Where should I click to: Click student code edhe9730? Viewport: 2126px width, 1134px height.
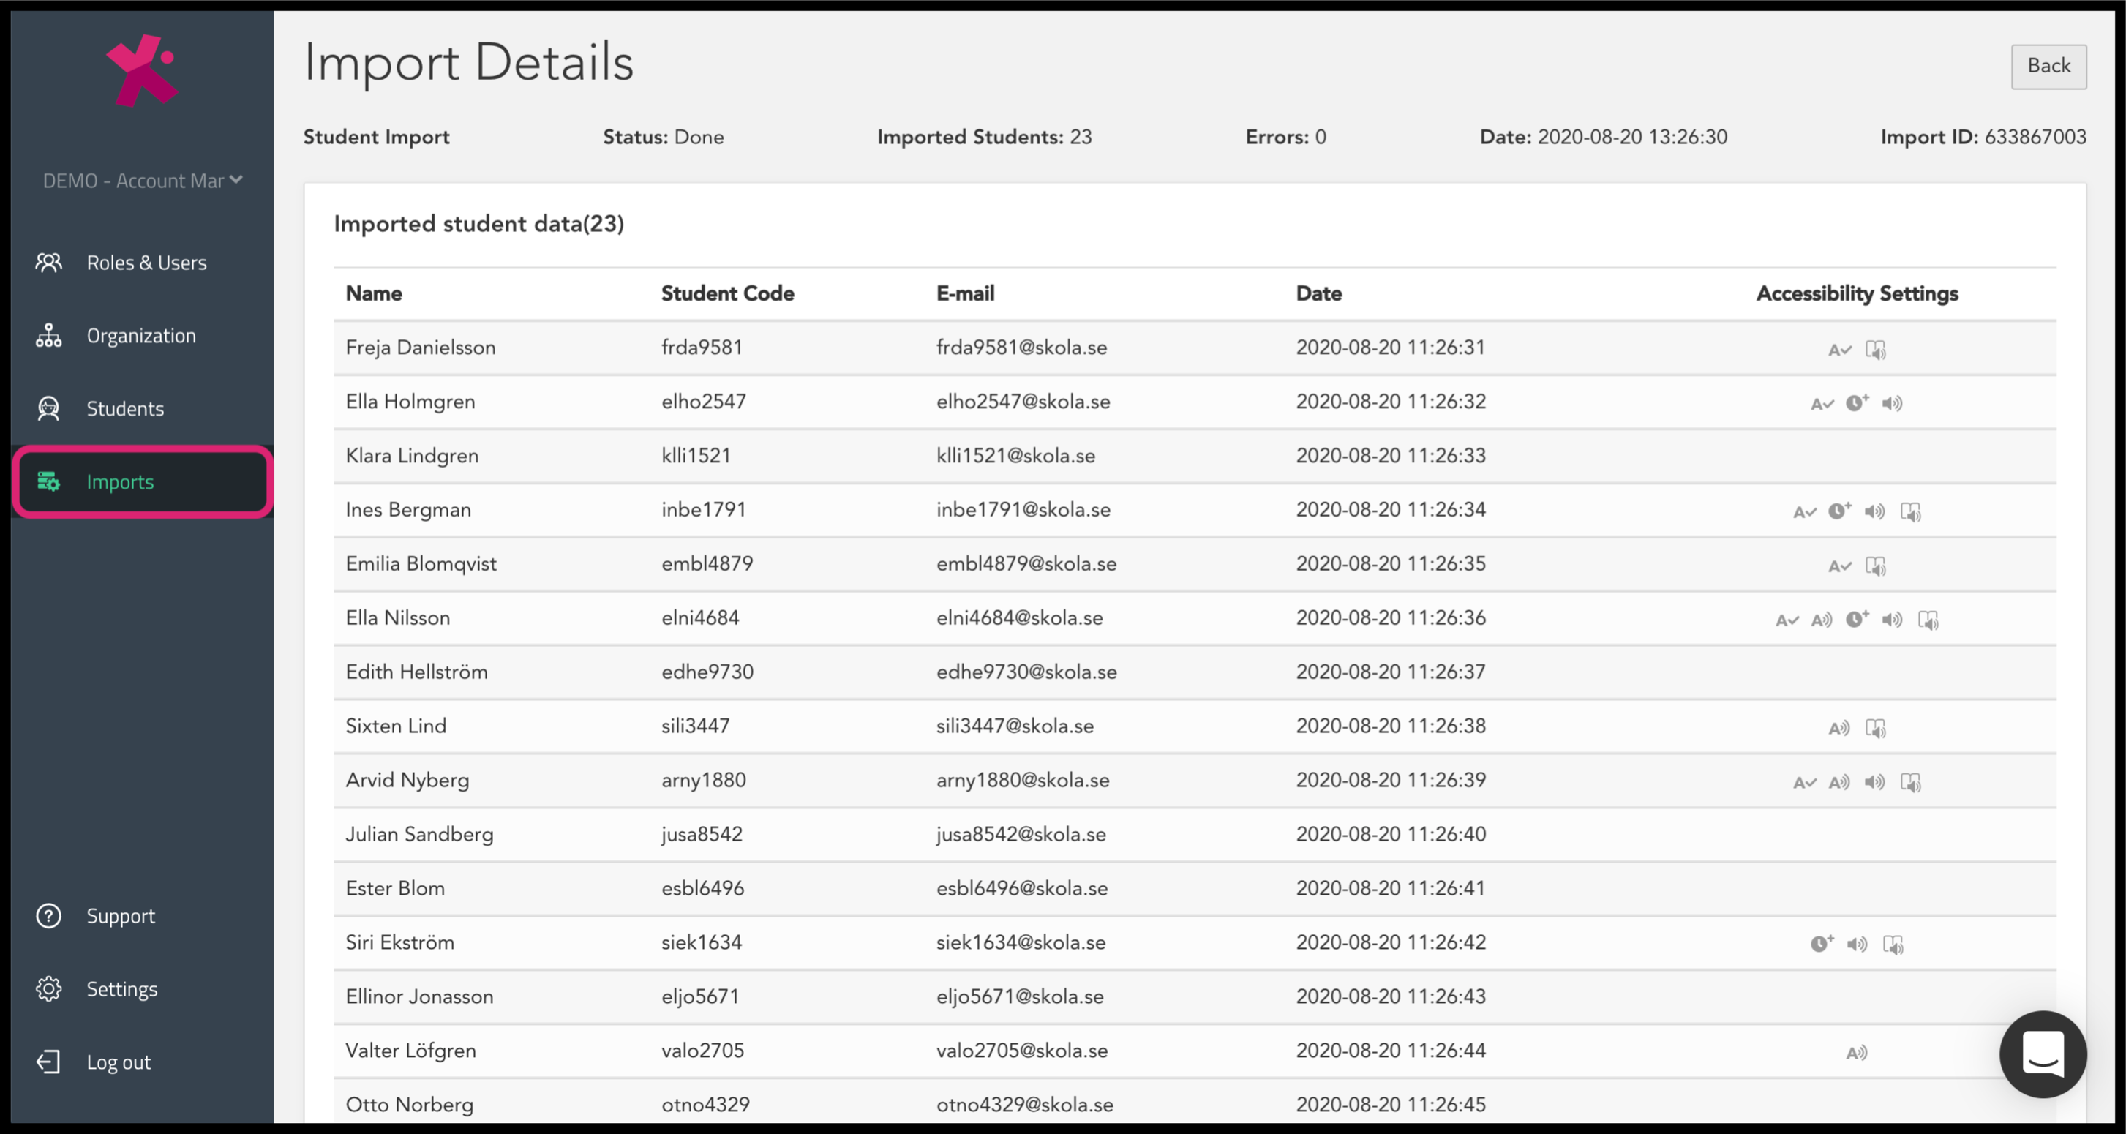(x=707, y=672)
